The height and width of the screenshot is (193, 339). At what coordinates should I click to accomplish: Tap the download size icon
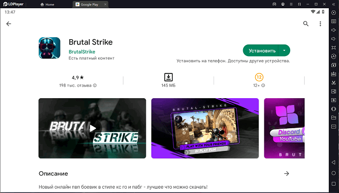coord(169,77)
